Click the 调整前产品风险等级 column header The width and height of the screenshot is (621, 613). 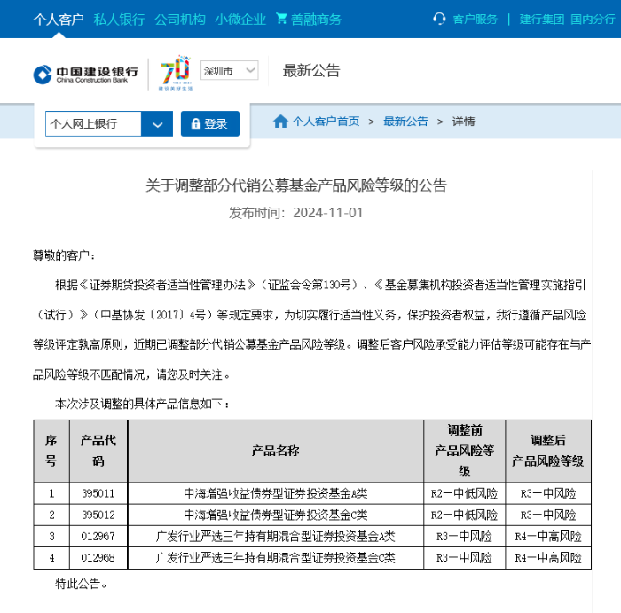pos(465,451)
